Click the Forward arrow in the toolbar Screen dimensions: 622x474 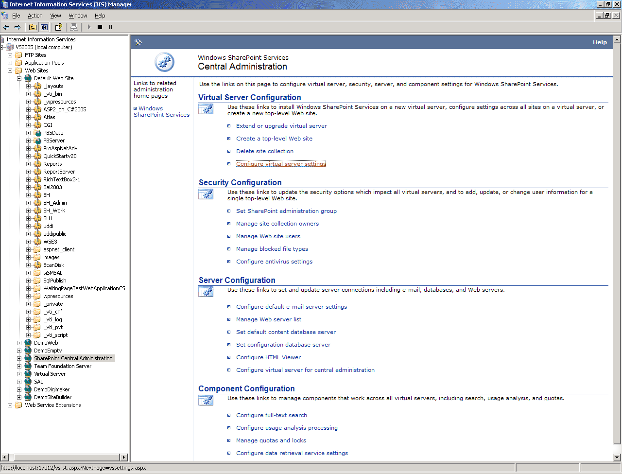pos(17,27)
